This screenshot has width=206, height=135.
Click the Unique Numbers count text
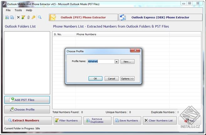(x=118, y=112)
